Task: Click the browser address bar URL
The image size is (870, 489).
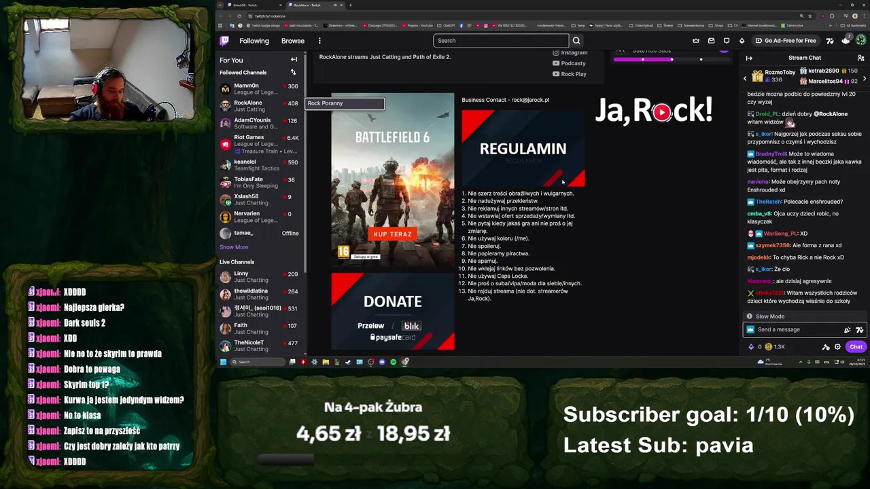Action: point(271,16)
